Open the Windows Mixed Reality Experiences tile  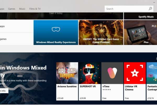(x=56, y=33)
